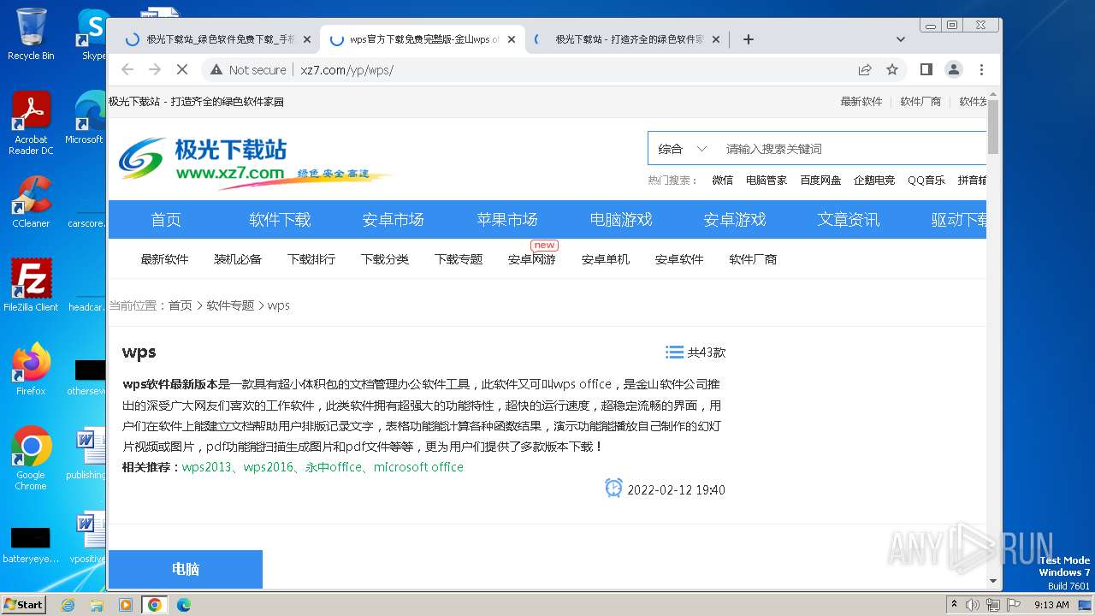Launch Google Chrome desktop shortcut
The width and height of the screenshot is (1095, 616).
[x=31, y=458]
